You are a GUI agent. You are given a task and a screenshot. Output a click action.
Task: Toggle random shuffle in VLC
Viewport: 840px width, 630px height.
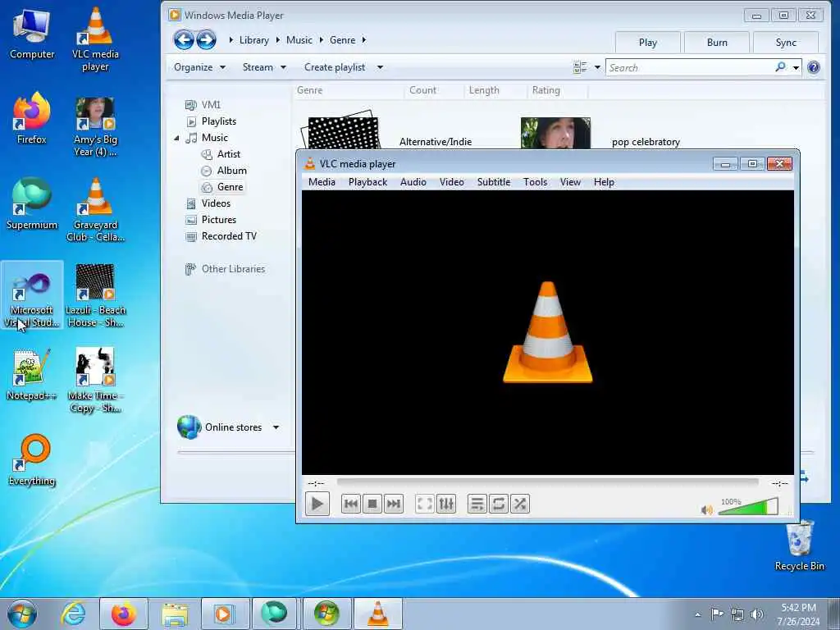[519, 504]
